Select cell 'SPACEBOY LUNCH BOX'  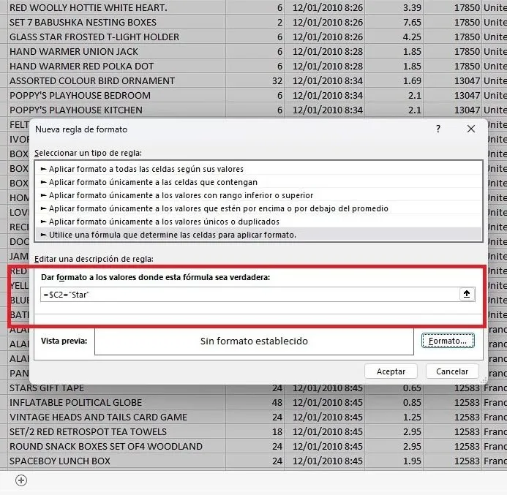116,461
